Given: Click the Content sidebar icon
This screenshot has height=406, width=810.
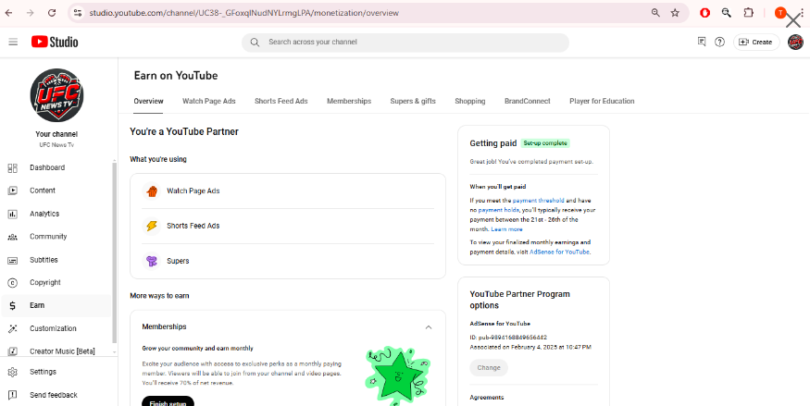Looking at the screenshot, I should point(12,191).
